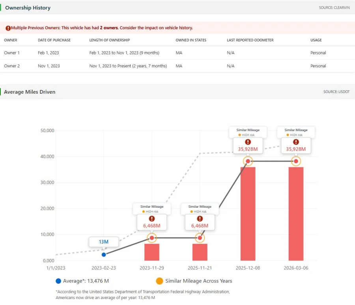Click the DATE OF PURCHASE column header

[x=54, y=40]
